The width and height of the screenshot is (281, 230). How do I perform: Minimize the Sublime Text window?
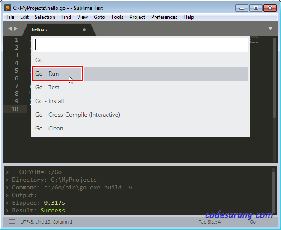click(x=242, y=8)
